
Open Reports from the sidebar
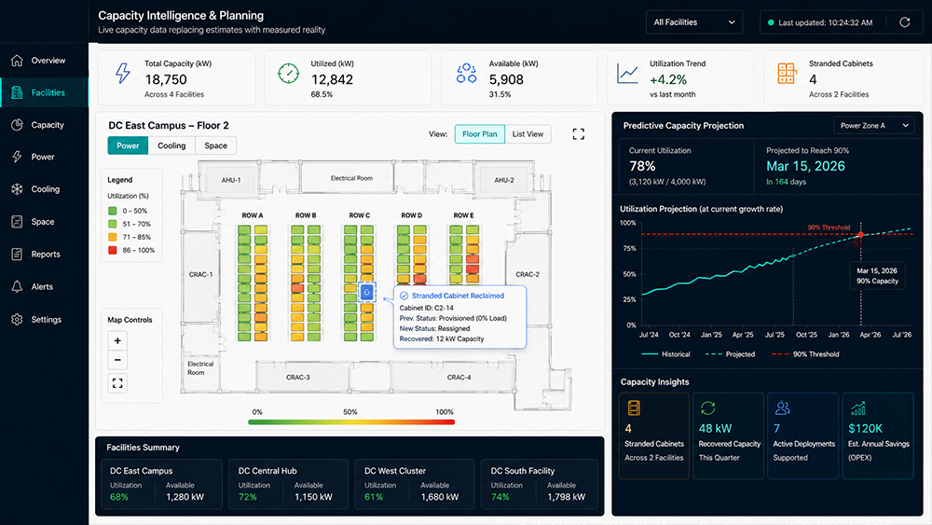pos(44,254)
